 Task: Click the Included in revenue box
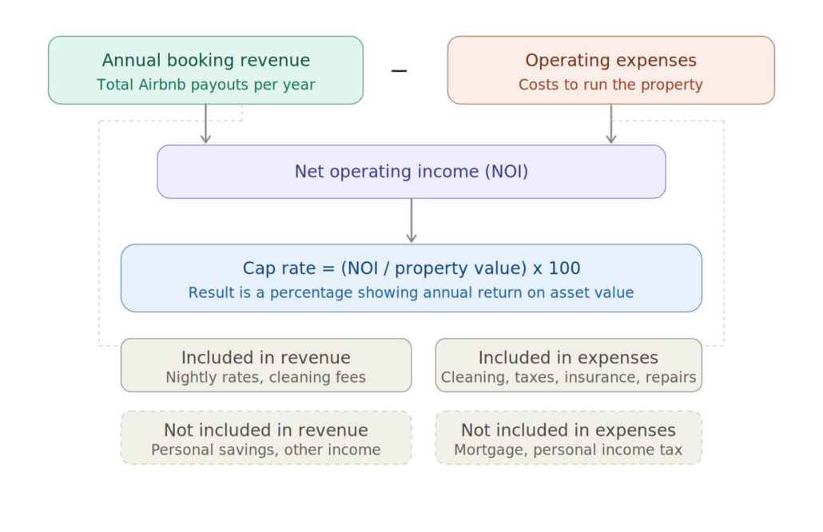click(266, 365)
